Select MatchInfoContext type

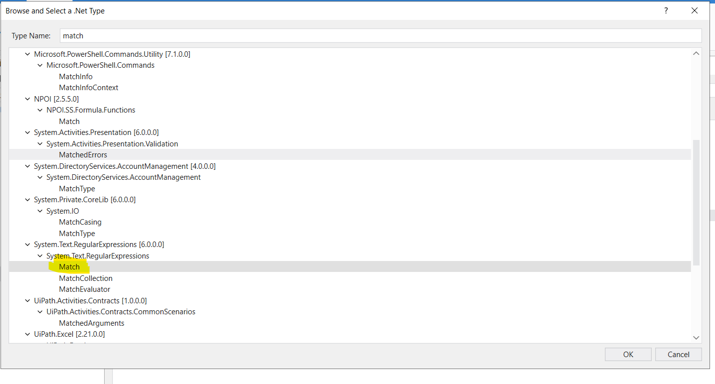pos(88,87)
